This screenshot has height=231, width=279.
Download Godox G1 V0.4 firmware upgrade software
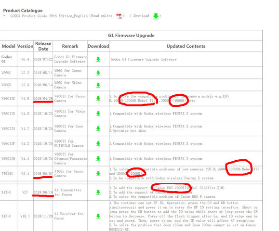[98, 59]
